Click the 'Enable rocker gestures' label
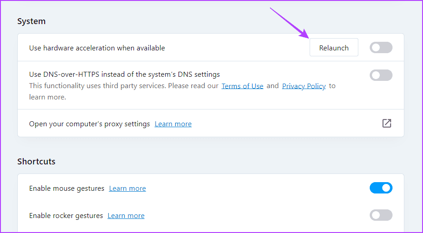 click(66, 215)
